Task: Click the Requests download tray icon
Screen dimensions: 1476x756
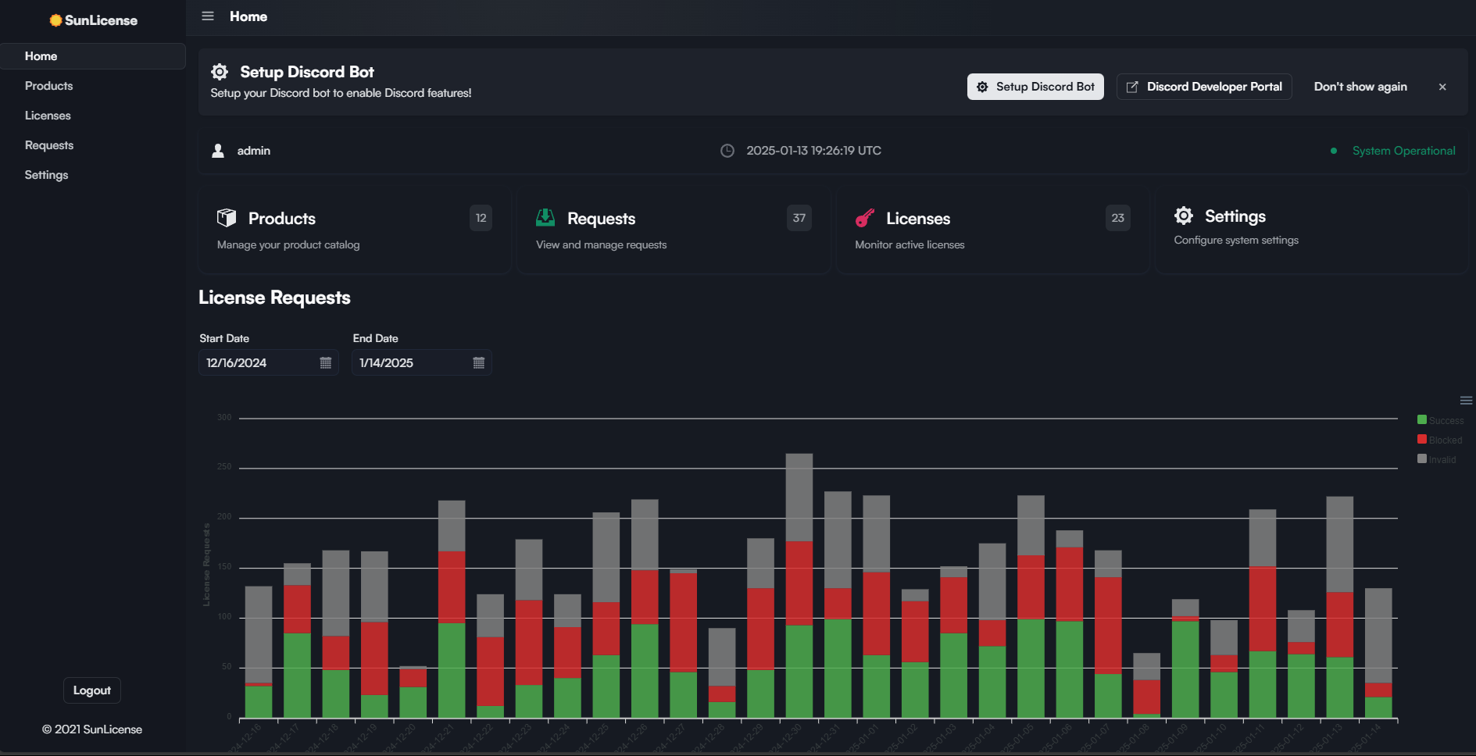Action: pos(545,218)
